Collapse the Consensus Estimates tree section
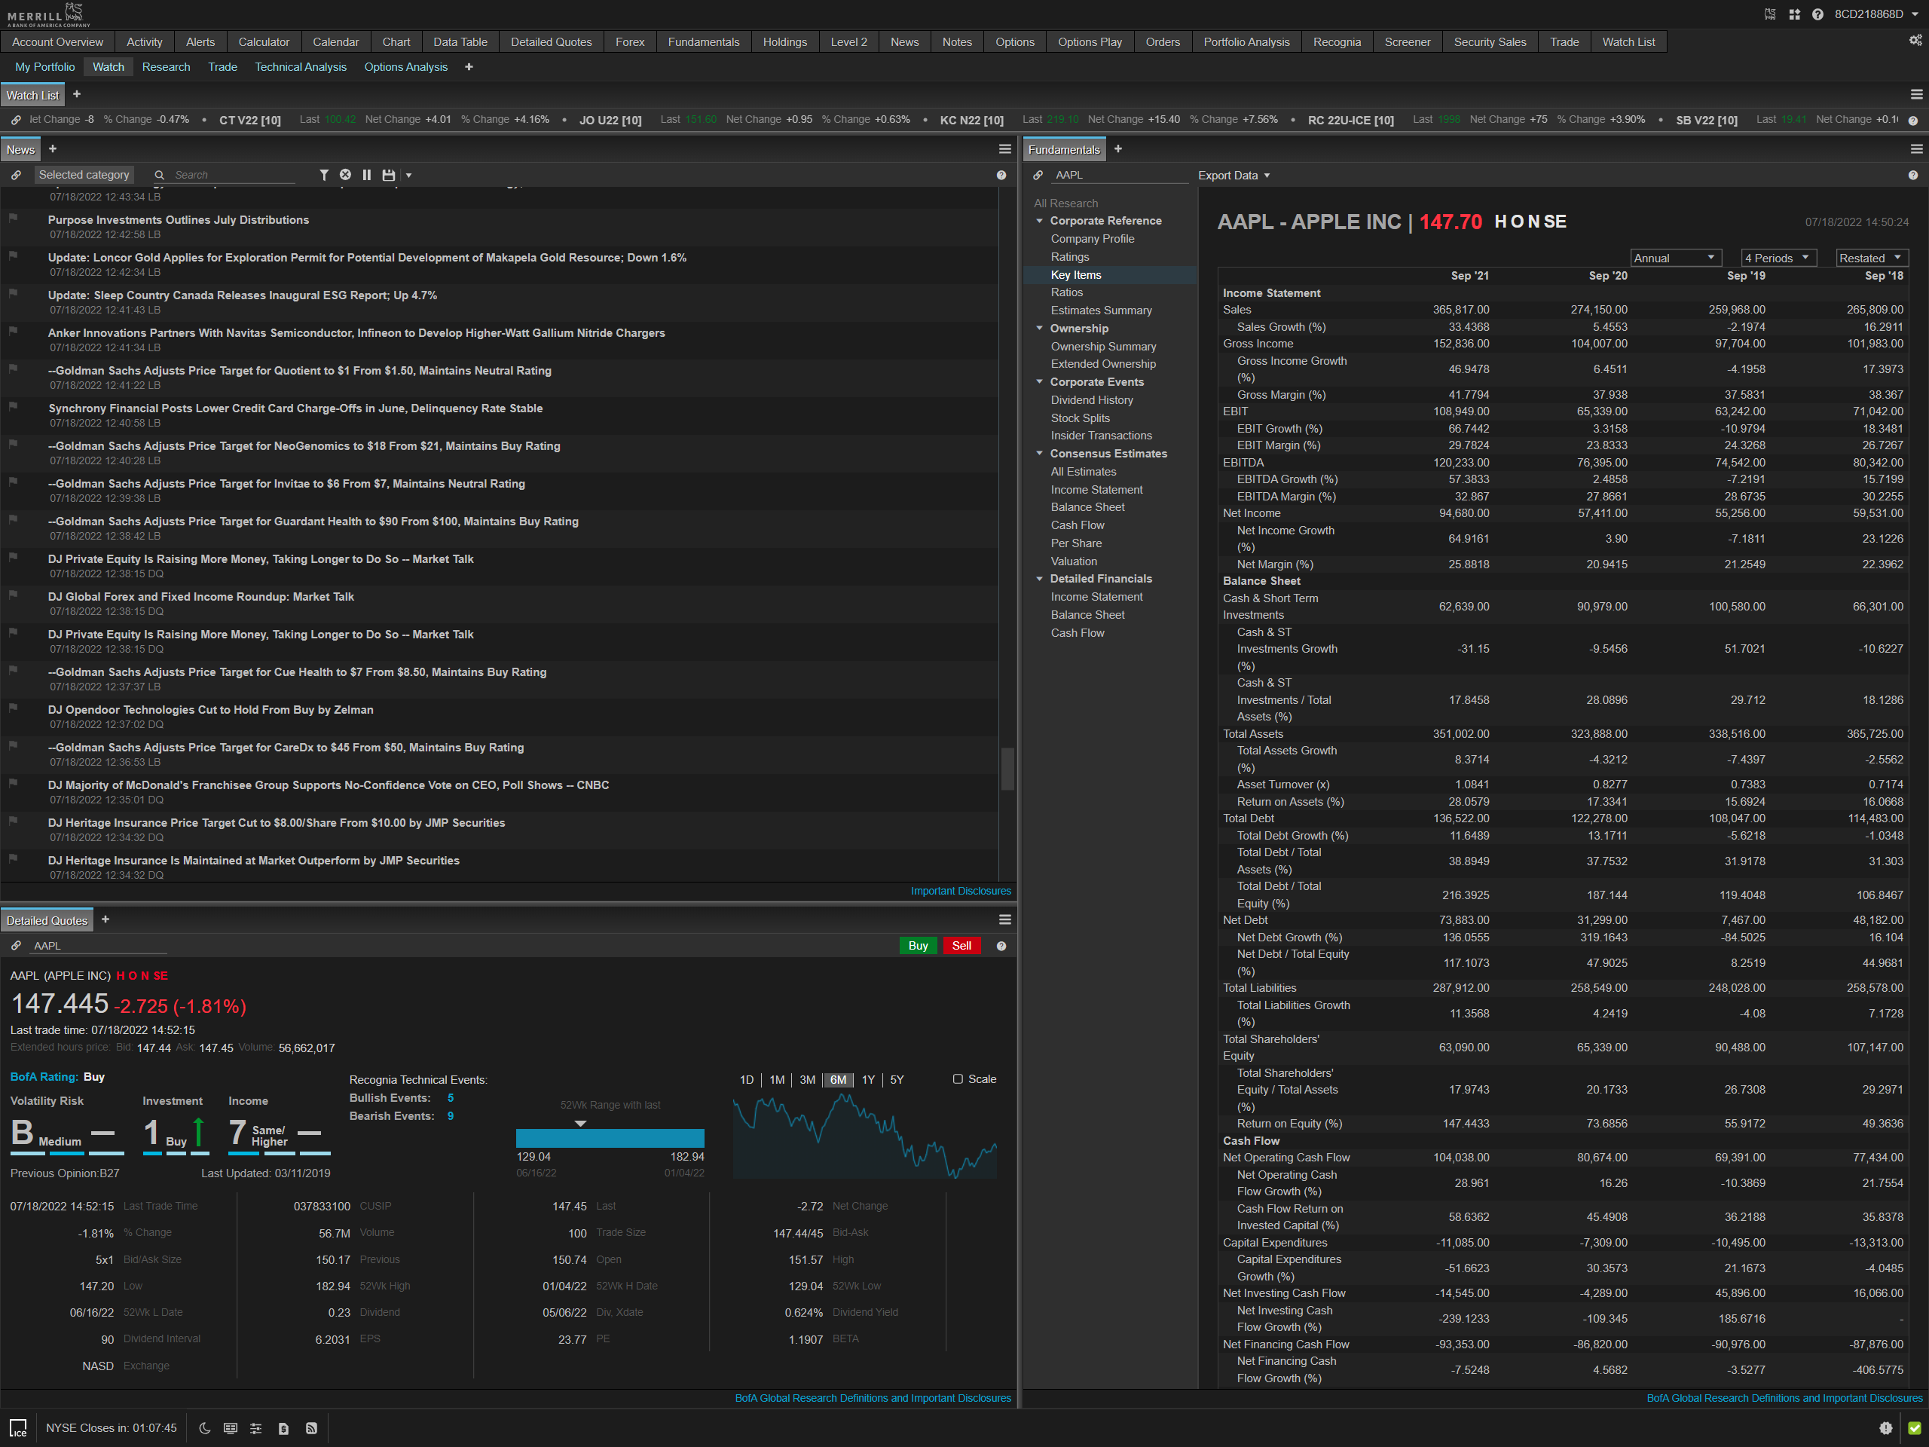This screenshot has width=1929, height=1447. click(1040, 454)
